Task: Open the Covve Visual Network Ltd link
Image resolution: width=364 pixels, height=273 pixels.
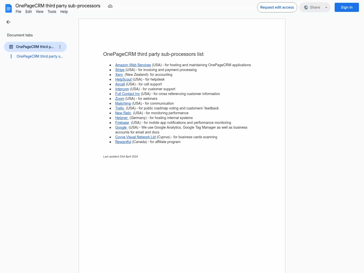Action: point(135,137)
